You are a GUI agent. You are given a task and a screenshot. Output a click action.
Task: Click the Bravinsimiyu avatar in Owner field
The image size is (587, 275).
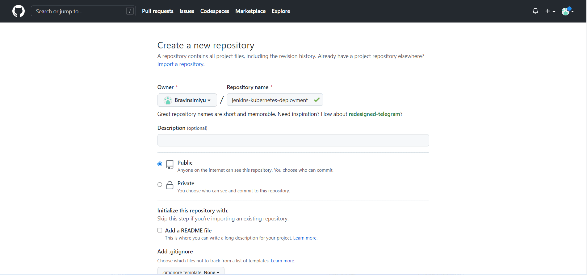[168, 100]
